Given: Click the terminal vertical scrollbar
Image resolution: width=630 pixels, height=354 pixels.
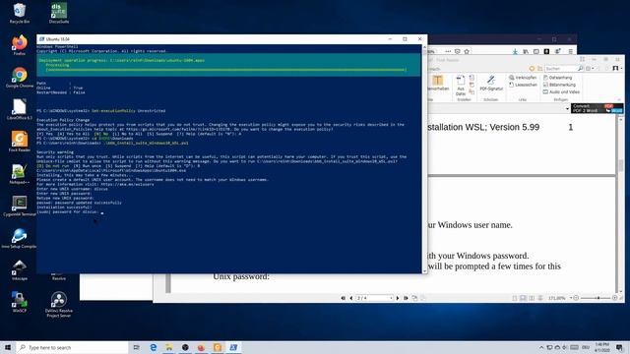Looking at the screenshot, I should coord(424,158).
